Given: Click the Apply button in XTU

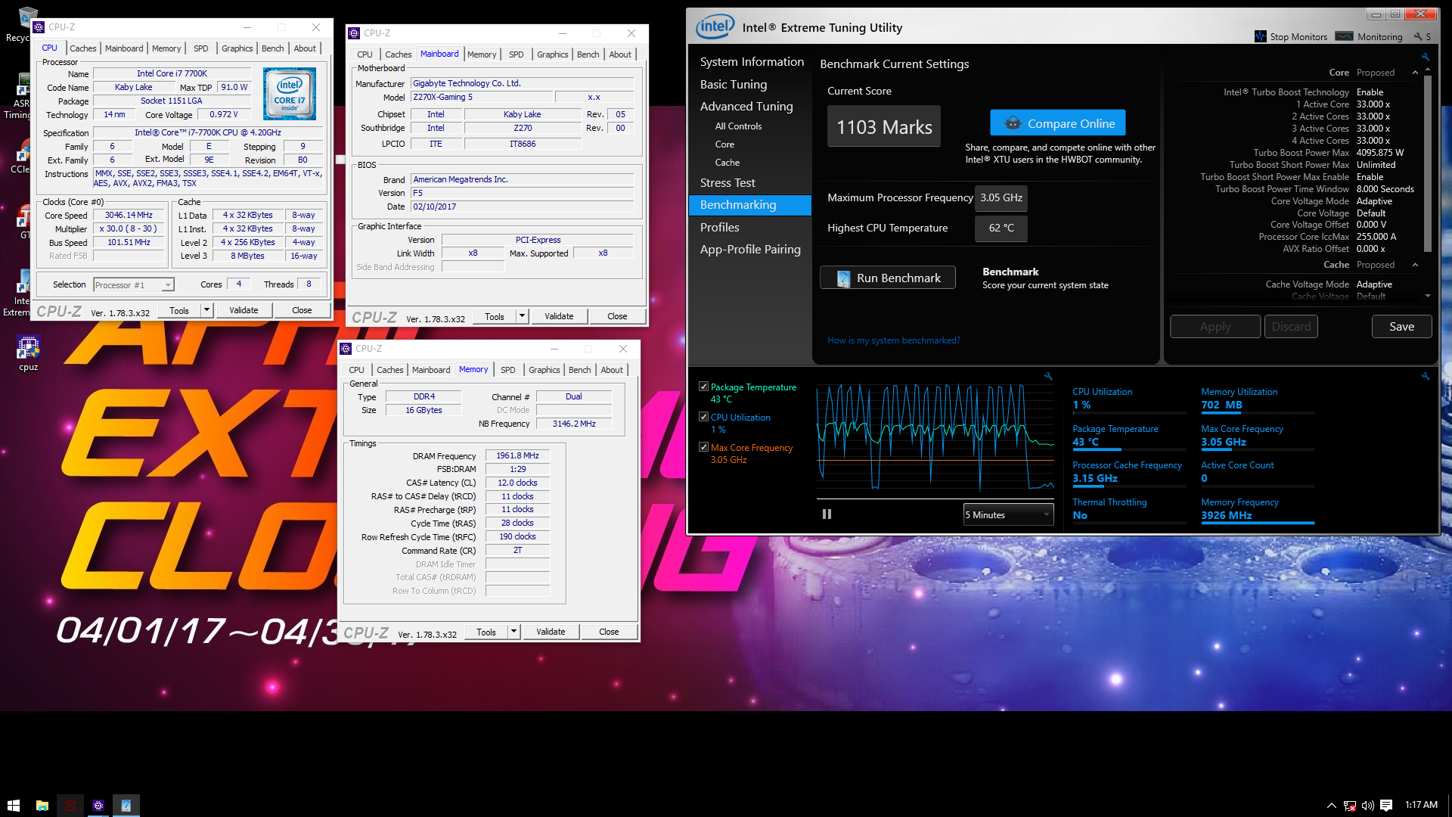Looking at the screenshot, I should [1215, 327].
